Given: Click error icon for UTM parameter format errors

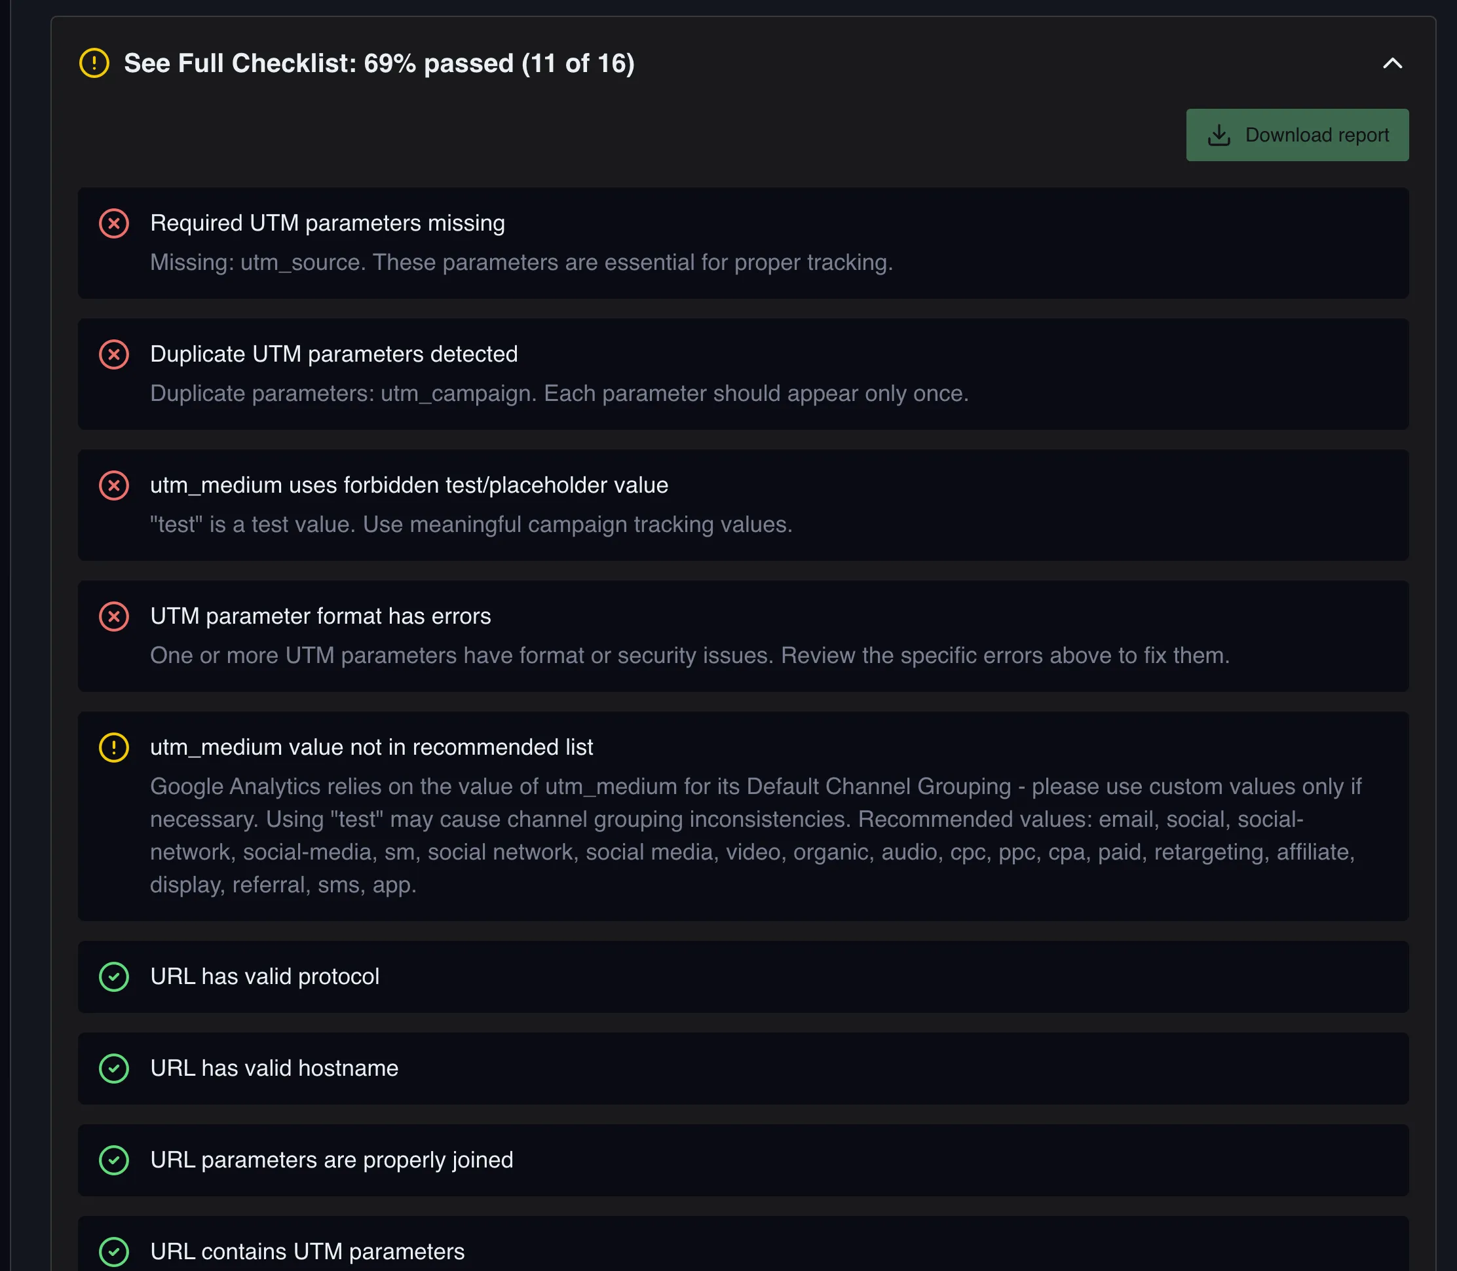Looking at the screenshot, I should click(113, 617).
